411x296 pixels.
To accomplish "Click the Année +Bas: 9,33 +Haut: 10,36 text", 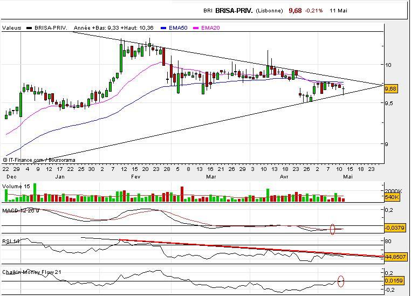I will 113,27.
